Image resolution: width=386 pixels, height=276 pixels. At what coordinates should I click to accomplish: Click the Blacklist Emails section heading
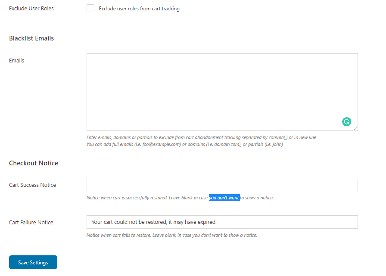tap(31, 38)
